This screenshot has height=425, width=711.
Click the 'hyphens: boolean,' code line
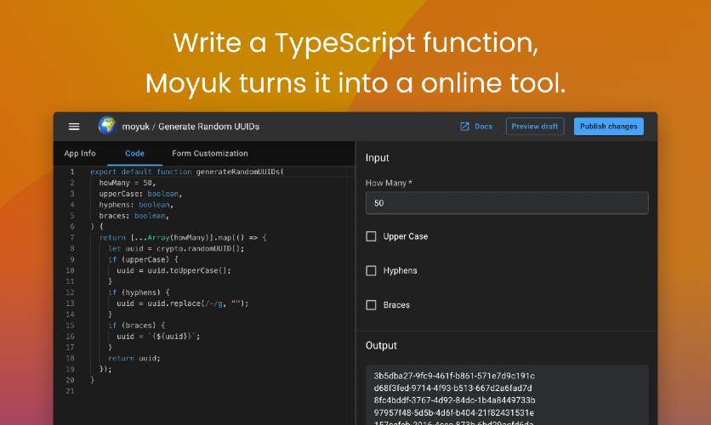(136, 205)
